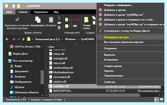Go up one folder level
The height and width of the screenshot is (105, 167).
pyautogui.click(x=23, y=39)
